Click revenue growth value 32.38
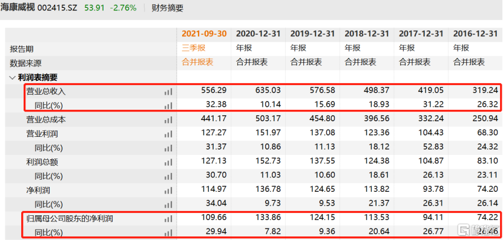The image size is (503, 240). (217, 104)
